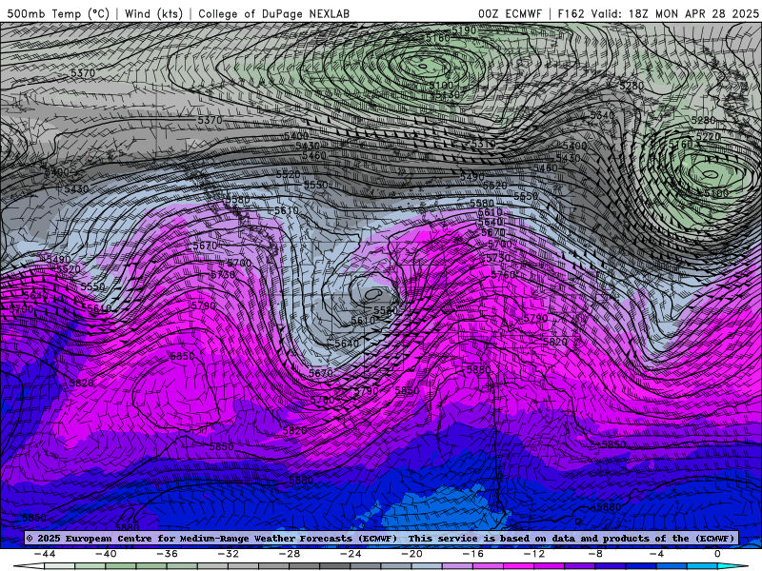Select the -32 value on the color scale
The image size is (762, 571).
[228, 554]
